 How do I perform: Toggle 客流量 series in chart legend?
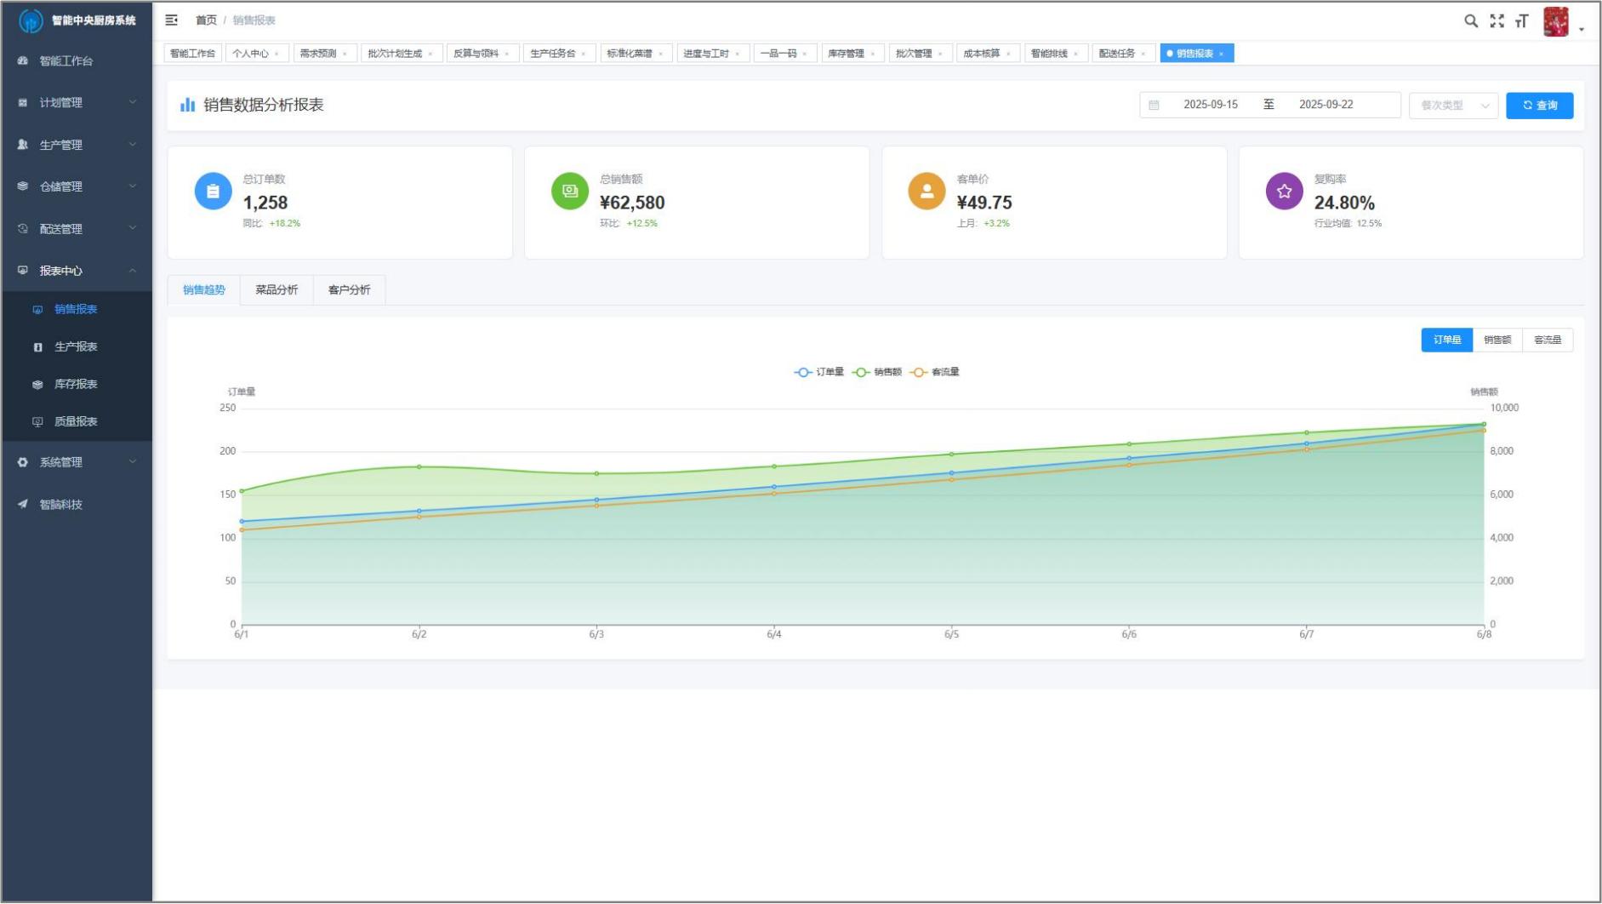pos(935,372)
